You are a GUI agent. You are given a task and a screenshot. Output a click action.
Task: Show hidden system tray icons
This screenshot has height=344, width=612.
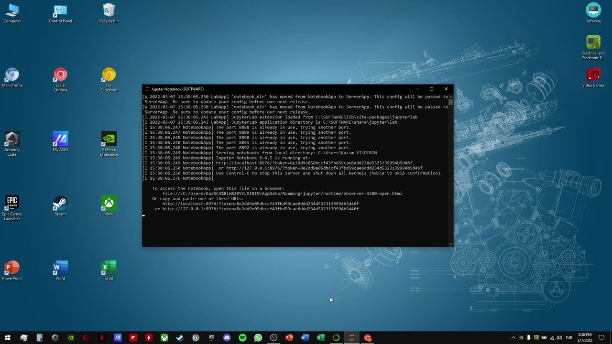pos(514,338)
